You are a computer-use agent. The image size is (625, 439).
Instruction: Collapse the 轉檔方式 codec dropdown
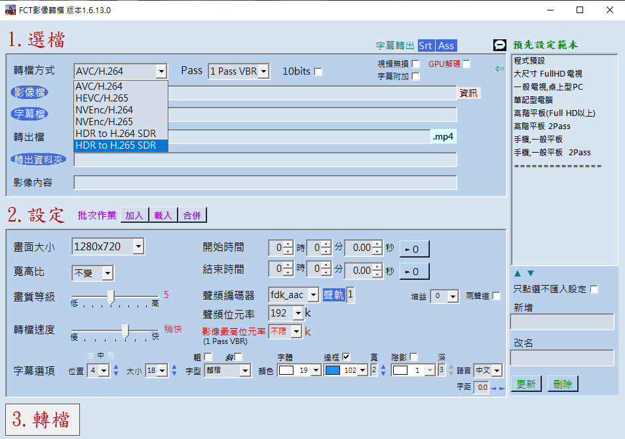161,71
